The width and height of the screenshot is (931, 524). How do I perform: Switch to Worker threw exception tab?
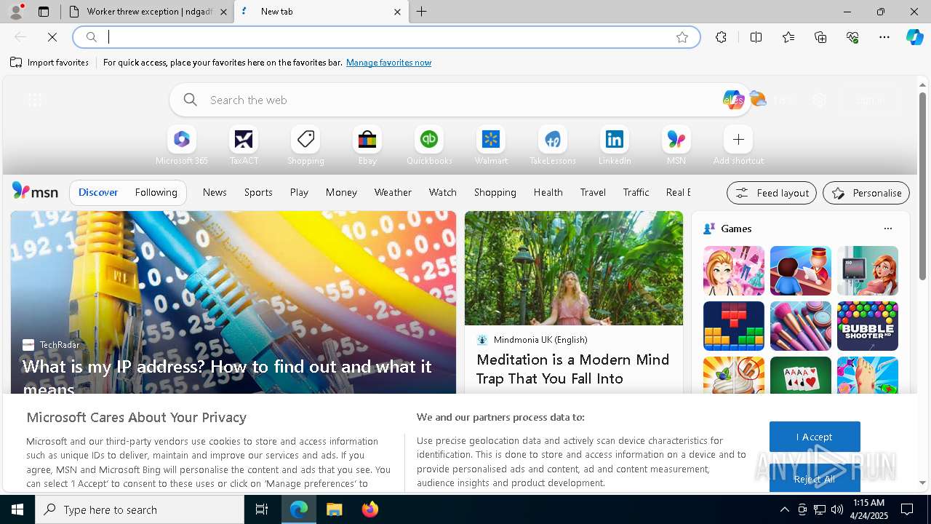pyautogui.click(x=148, y=12)
